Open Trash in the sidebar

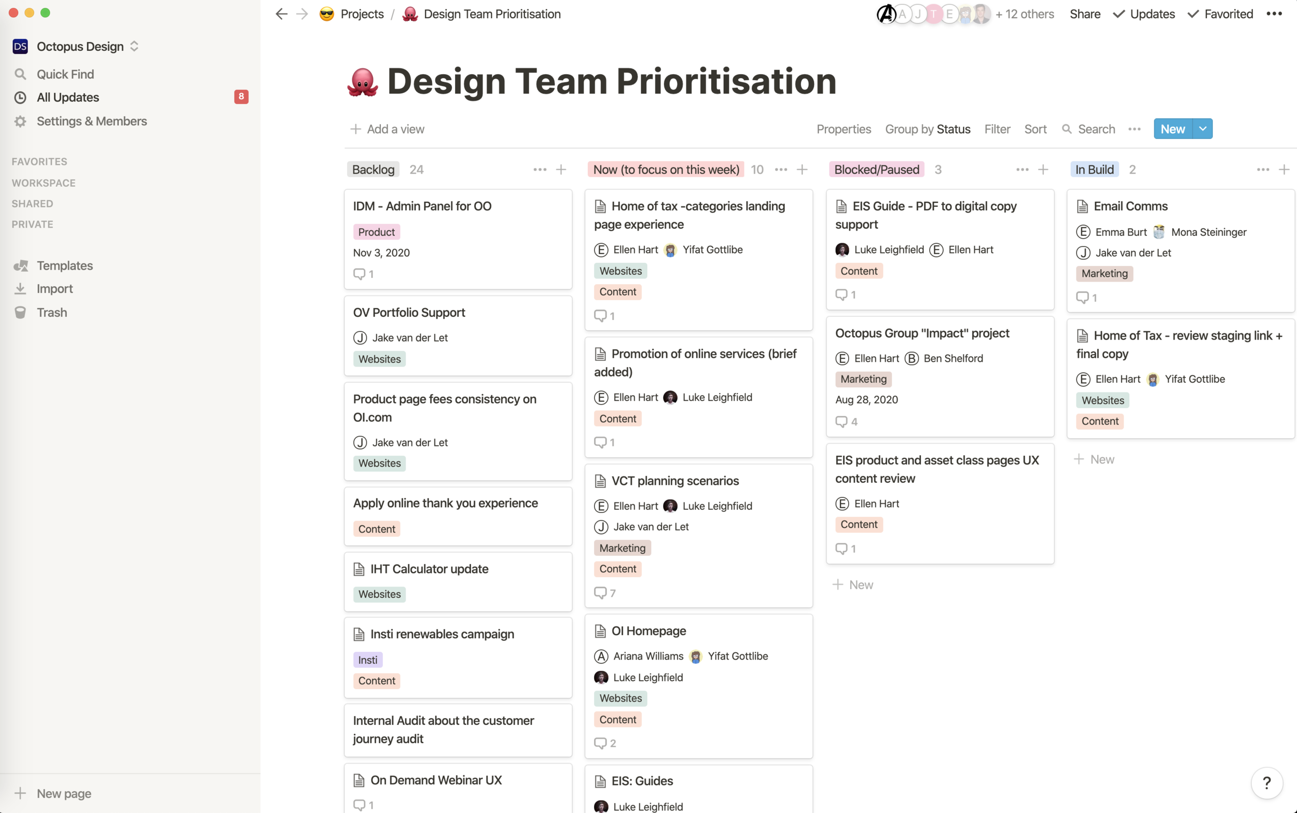(x=52, y=313)
